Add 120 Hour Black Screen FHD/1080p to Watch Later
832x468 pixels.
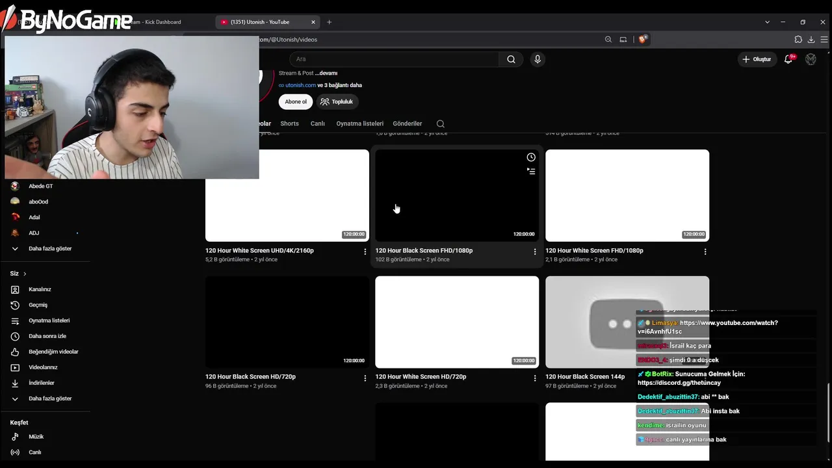tap(531, 157)
